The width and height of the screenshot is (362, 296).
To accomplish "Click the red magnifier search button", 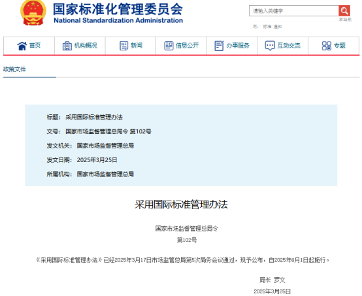I will point(344,10).
